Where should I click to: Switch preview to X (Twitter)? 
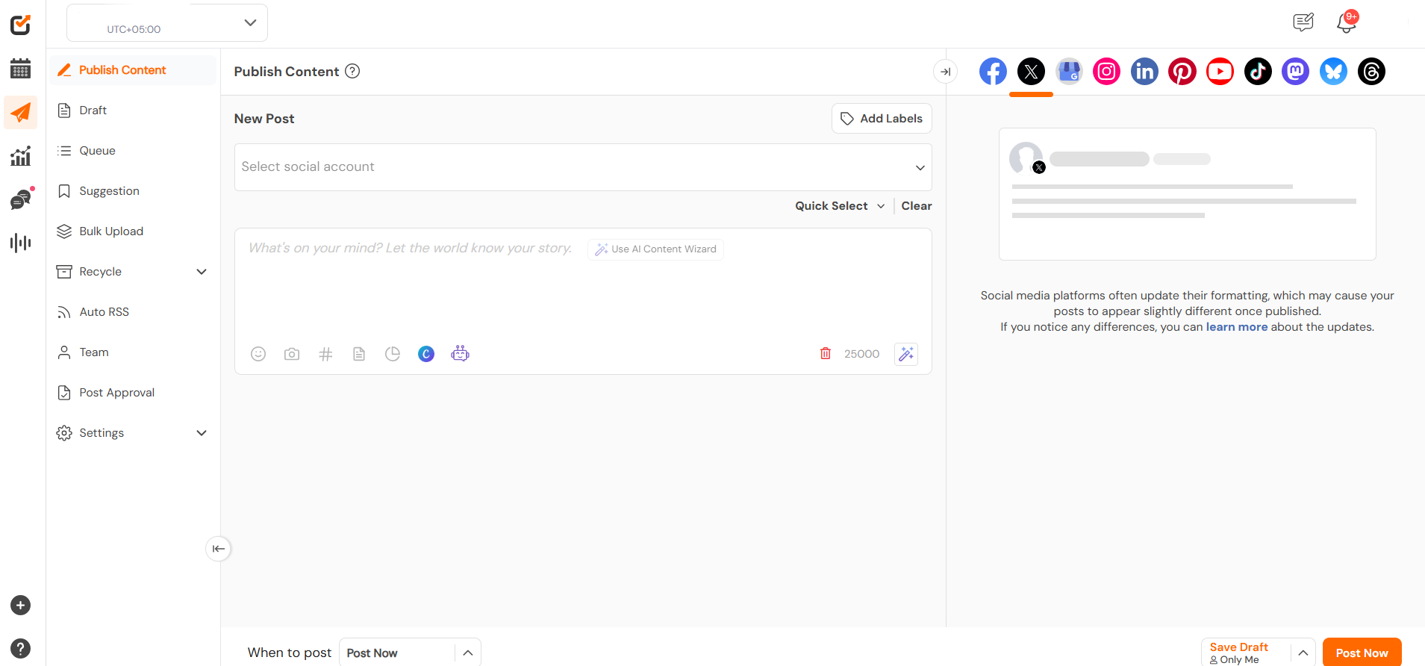1031,72
